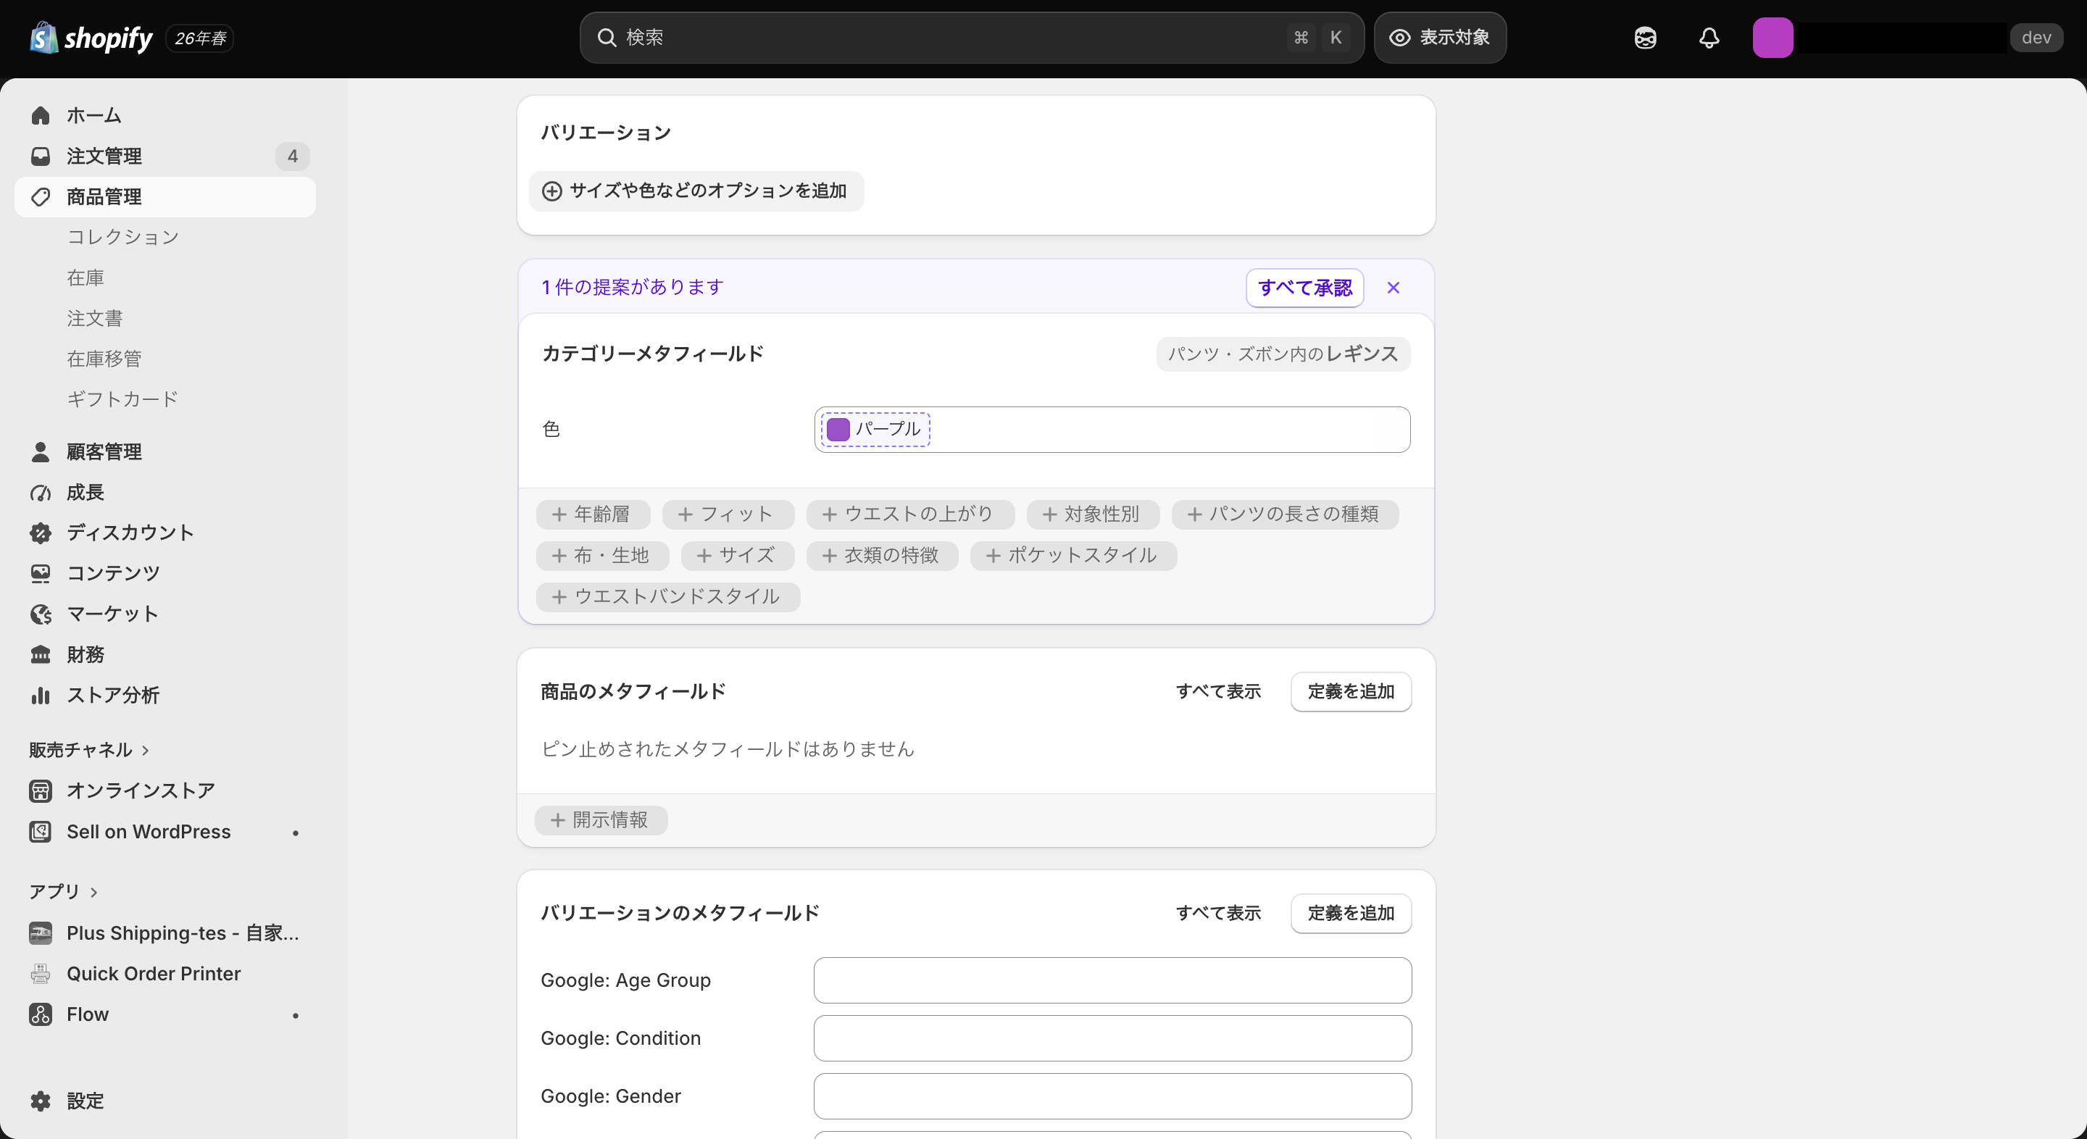
Task: Add the 開示情報 metafield
Action: point(601,821)
